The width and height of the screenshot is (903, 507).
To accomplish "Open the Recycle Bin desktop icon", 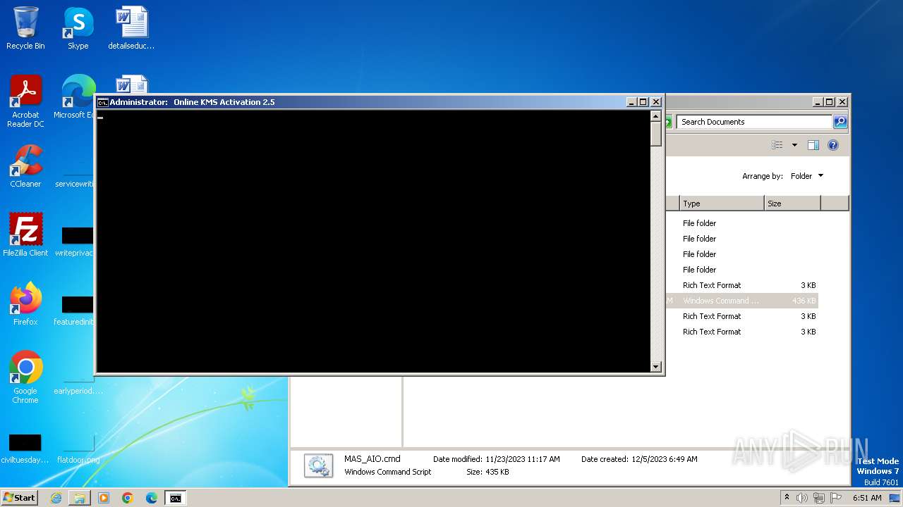I will [x=25, y=28].
